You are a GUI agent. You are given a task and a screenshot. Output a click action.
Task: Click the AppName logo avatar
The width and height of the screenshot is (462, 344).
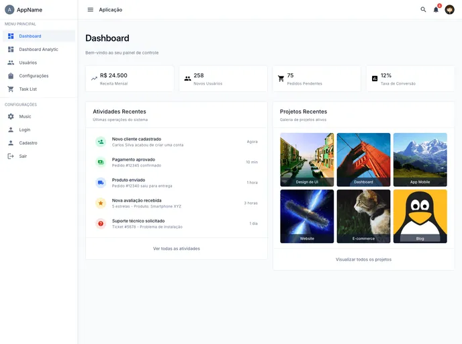[x=9, y=9]
